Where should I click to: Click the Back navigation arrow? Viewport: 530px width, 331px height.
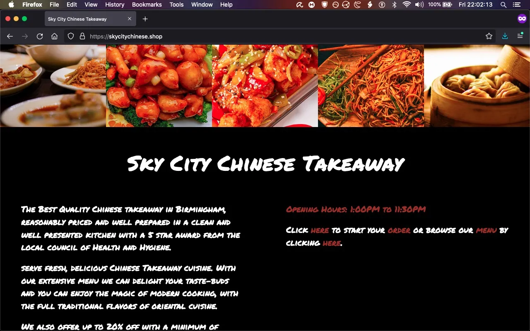click(x=10, y=36)
